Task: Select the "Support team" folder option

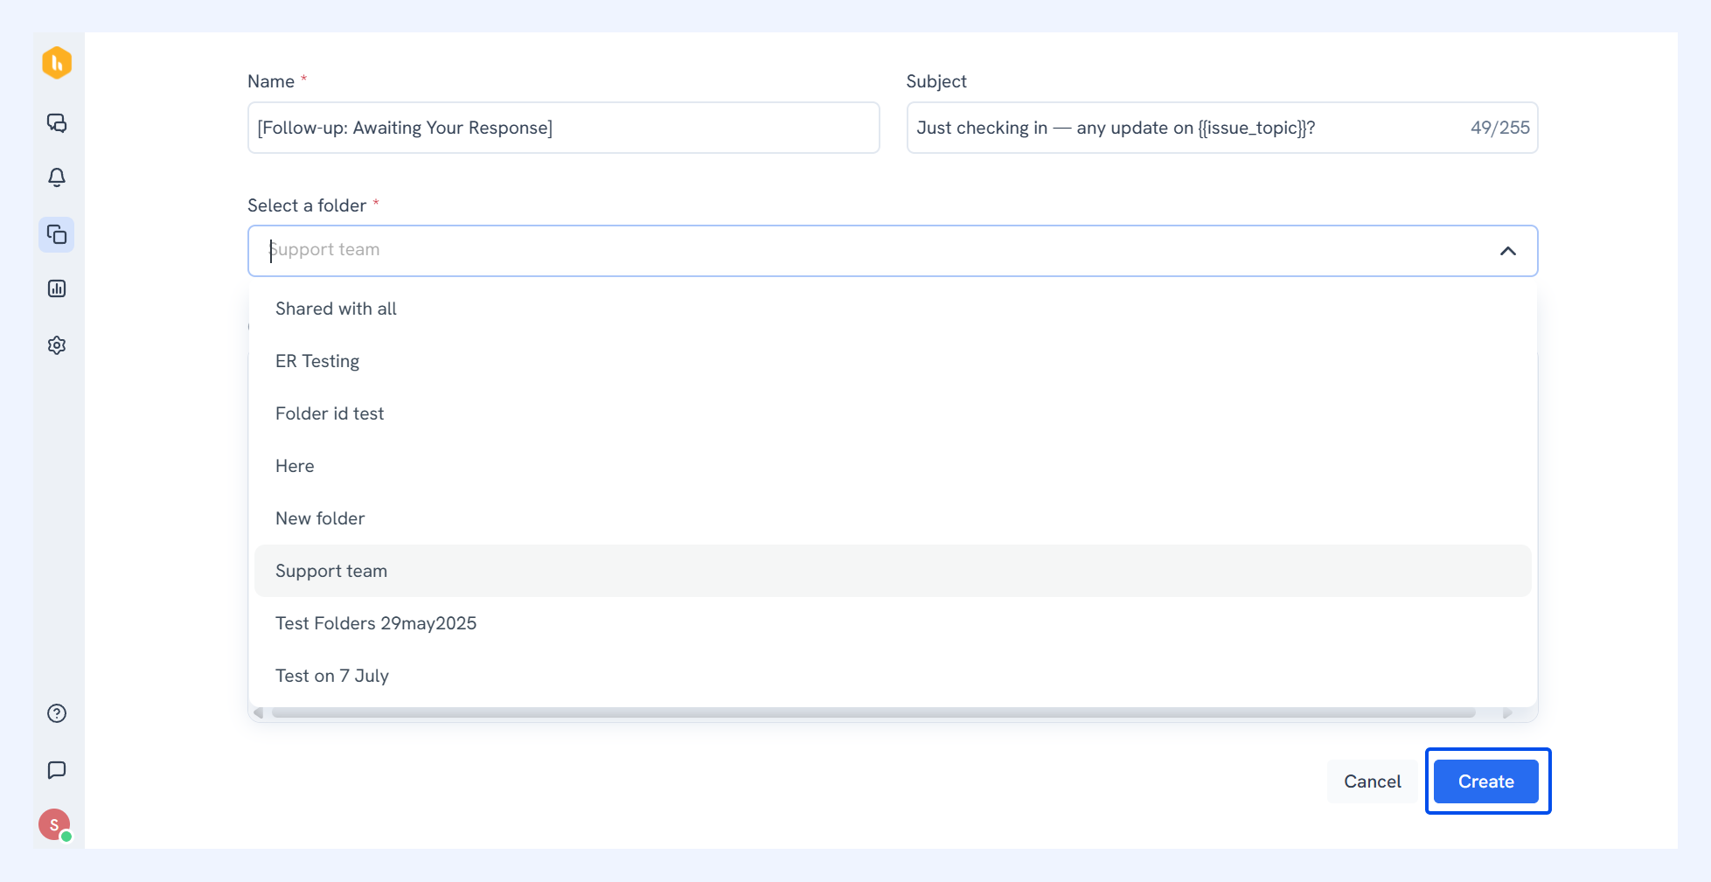Action: pos(892,571)
